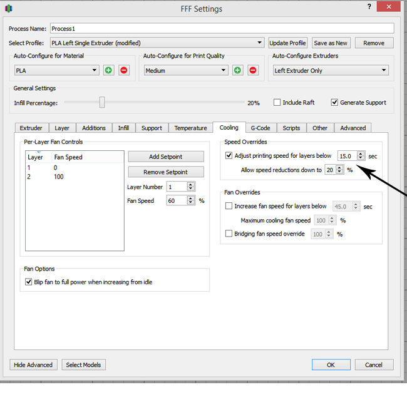Click the Infill Percentage slider handle
The height and width of the screenshot is (407, 407).
tap(102, 103)
